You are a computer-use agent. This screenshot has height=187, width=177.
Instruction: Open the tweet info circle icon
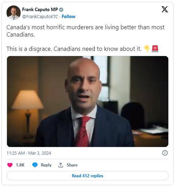click(165, 153)
